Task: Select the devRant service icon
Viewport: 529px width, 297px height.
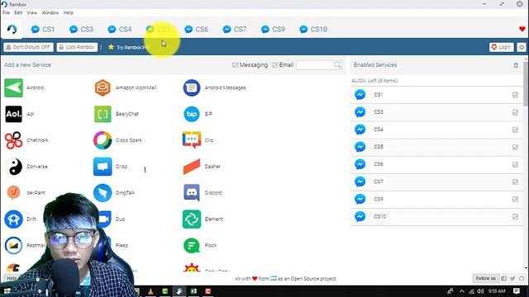Action: (13, 192)
